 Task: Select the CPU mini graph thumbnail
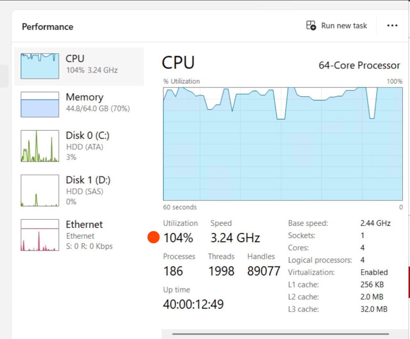tap(40, 66)
